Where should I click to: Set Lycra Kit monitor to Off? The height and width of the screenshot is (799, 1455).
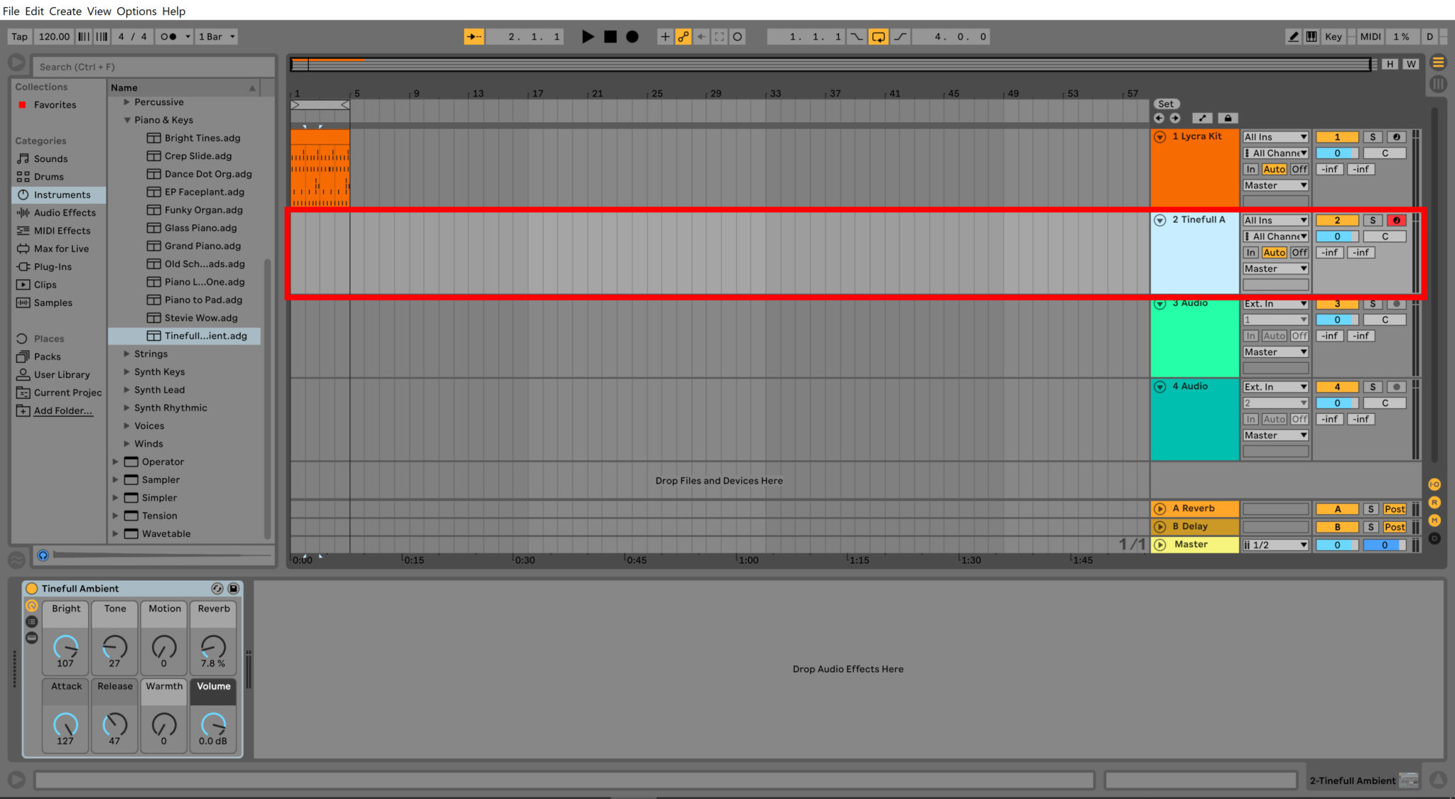[1299, 169]
